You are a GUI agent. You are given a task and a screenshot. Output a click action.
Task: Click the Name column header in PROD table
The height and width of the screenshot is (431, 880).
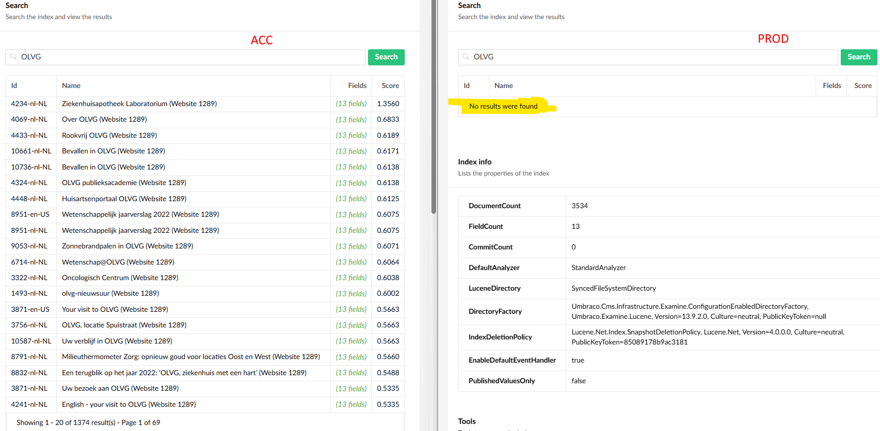(x=503, y=86)
